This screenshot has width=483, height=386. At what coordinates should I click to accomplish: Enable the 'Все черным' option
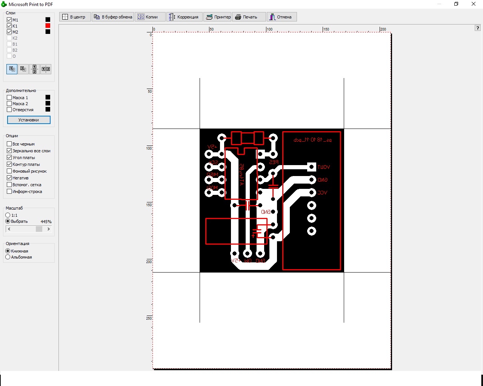pos(9,144)
